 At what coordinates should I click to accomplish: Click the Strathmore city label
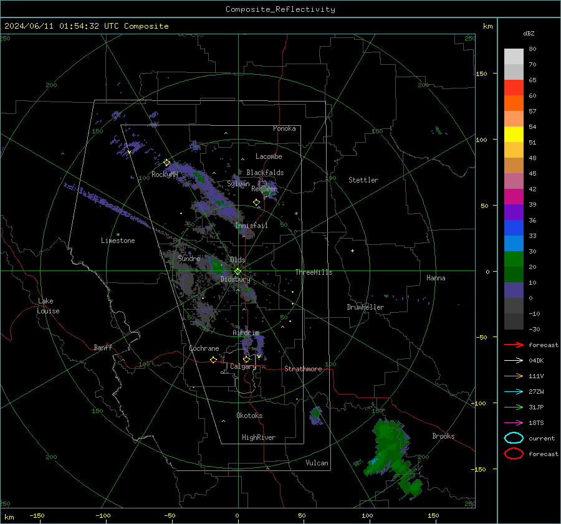[x=303, y=369]
